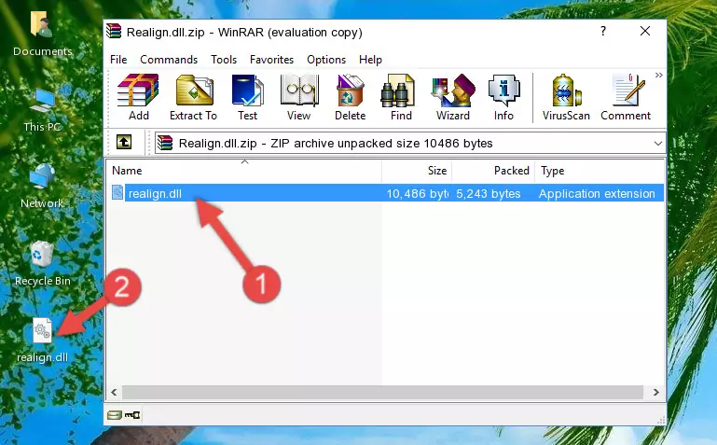Sort by the Name column header
The height and width of the screenshot is (445, 717).
point(244,171)
